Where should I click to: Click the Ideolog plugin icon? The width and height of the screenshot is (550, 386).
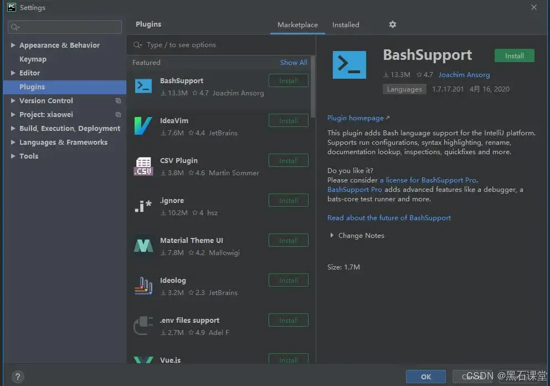[x=143, y=286]
